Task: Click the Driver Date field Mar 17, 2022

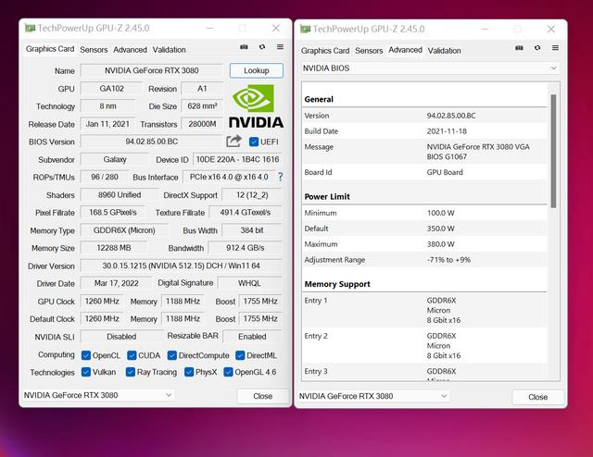Action: 116,283
